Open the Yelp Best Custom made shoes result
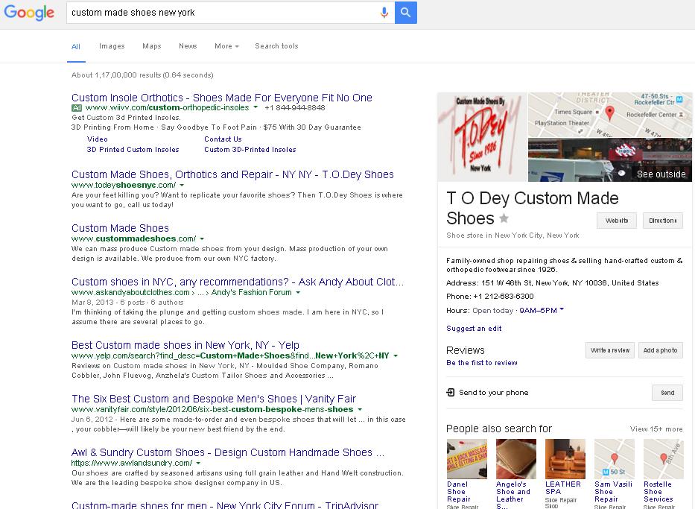Image resolution: width=695 pixels, height=509 pixels. point(185,345)
